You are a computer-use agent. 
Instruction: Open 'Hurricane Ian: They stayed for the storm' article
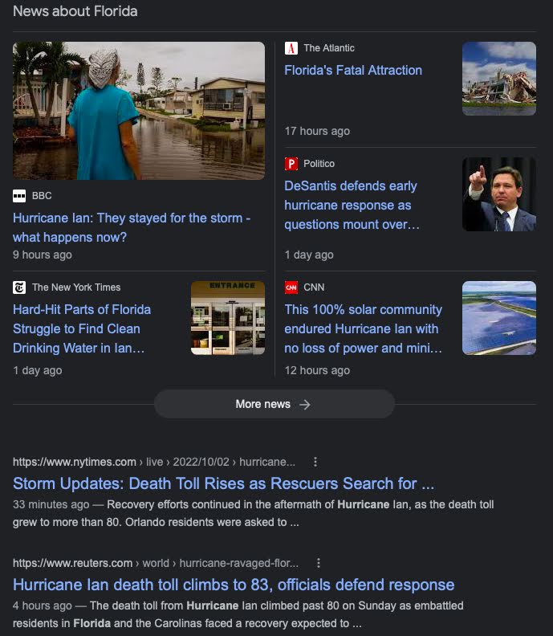tap(132, 227)
